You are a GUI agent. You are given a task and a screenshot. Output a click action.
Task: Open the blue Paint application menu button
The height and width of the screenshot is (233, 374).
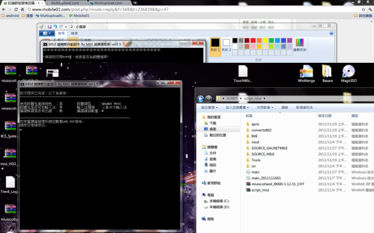point(47,33)
